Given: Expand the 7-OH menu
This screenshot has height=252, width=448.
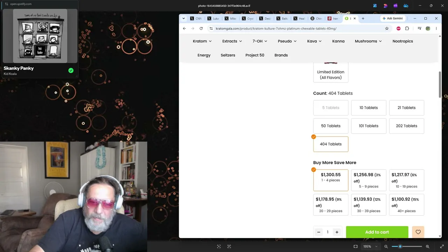Looking at the screenshot, I should (260, 41).
